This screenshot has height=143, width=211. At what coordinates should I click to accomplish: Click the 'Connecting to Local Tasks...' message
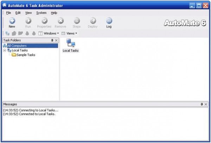click(31, 110)
